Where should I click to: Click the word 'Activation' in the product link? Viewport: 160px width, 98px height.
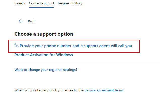click(39, 55)
